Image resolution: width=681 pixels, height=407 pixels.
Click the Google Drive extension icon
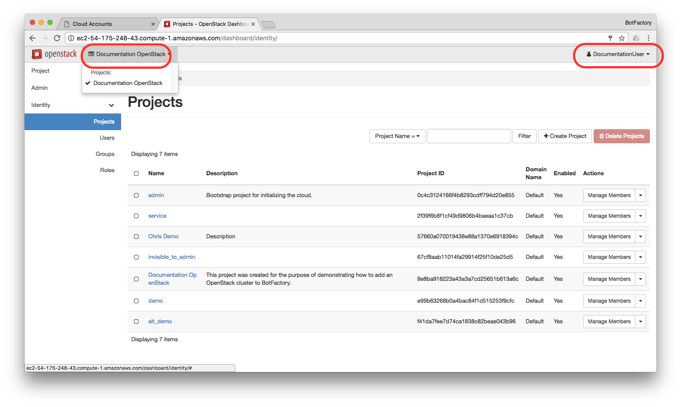(636, 38)
